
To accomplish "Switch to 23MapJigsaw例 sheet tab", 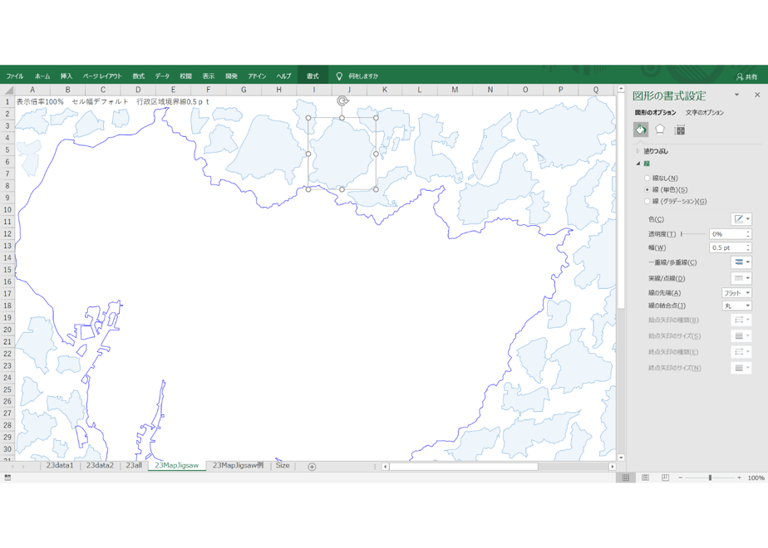I will [x=238, y=465].
